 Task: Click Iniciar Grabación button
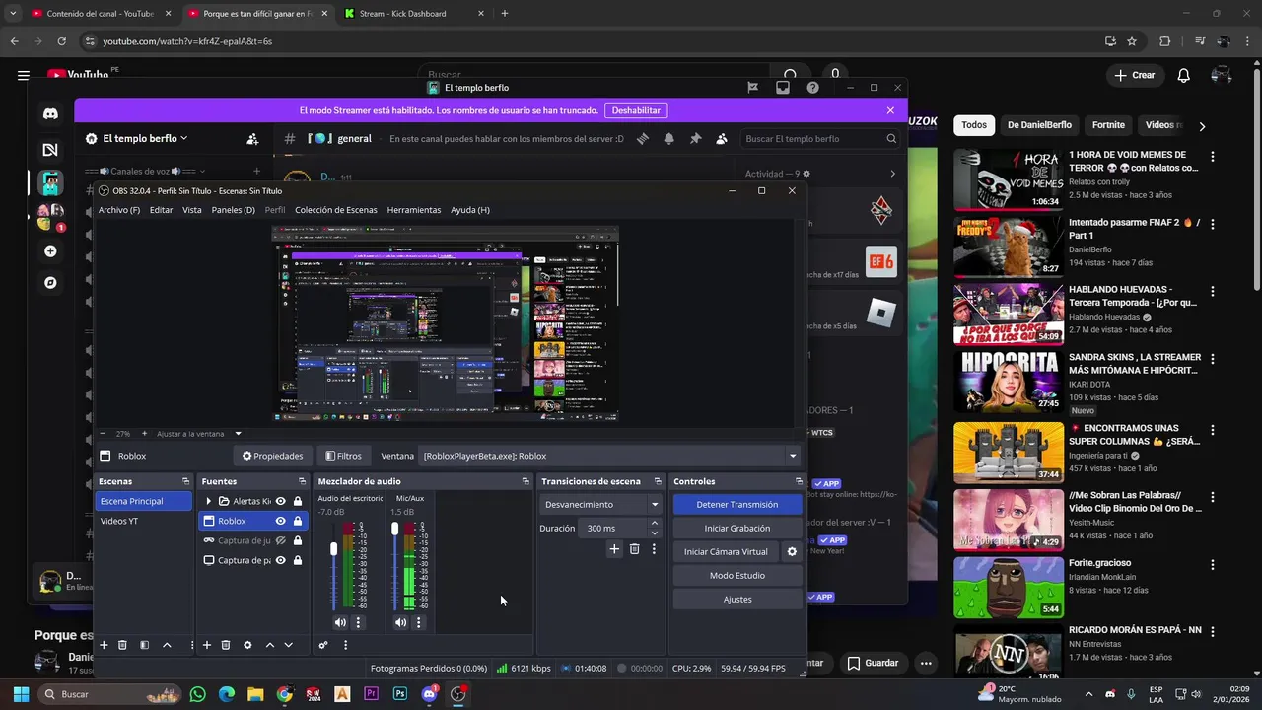pos(737,528)
